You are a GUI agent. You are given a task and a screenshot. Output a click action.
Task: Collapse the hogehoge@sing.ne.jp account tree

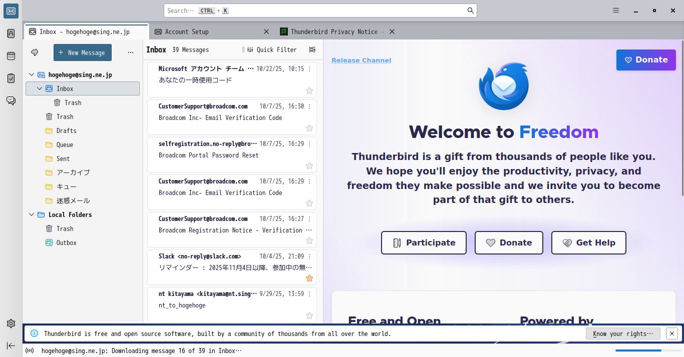pyautogui.click(x=32, y=74)
